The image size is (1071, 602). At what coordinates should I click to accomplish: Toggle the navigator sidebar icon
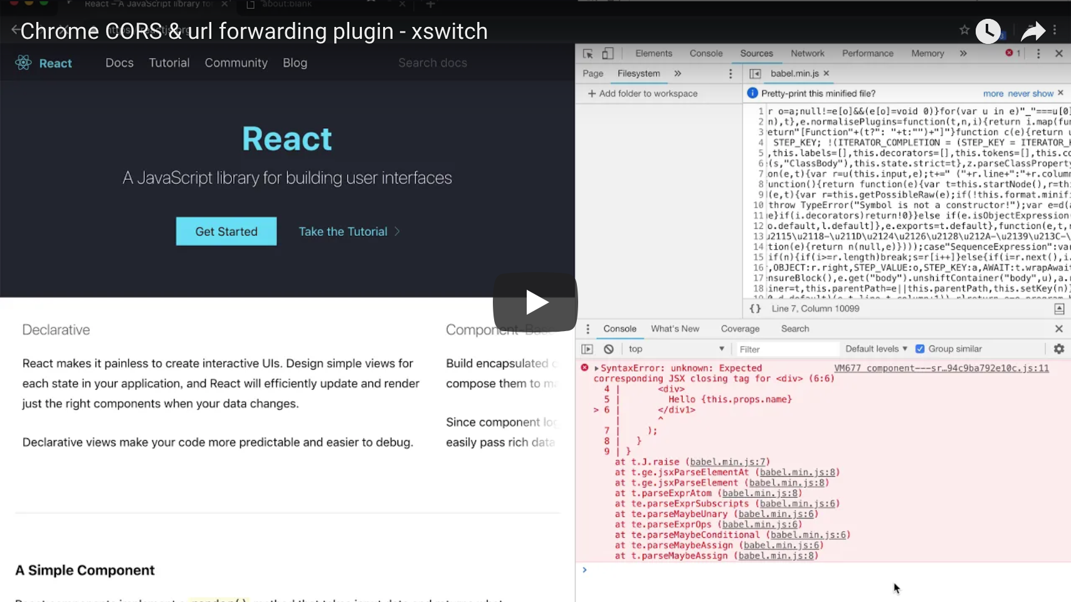(x=755, y=74)
